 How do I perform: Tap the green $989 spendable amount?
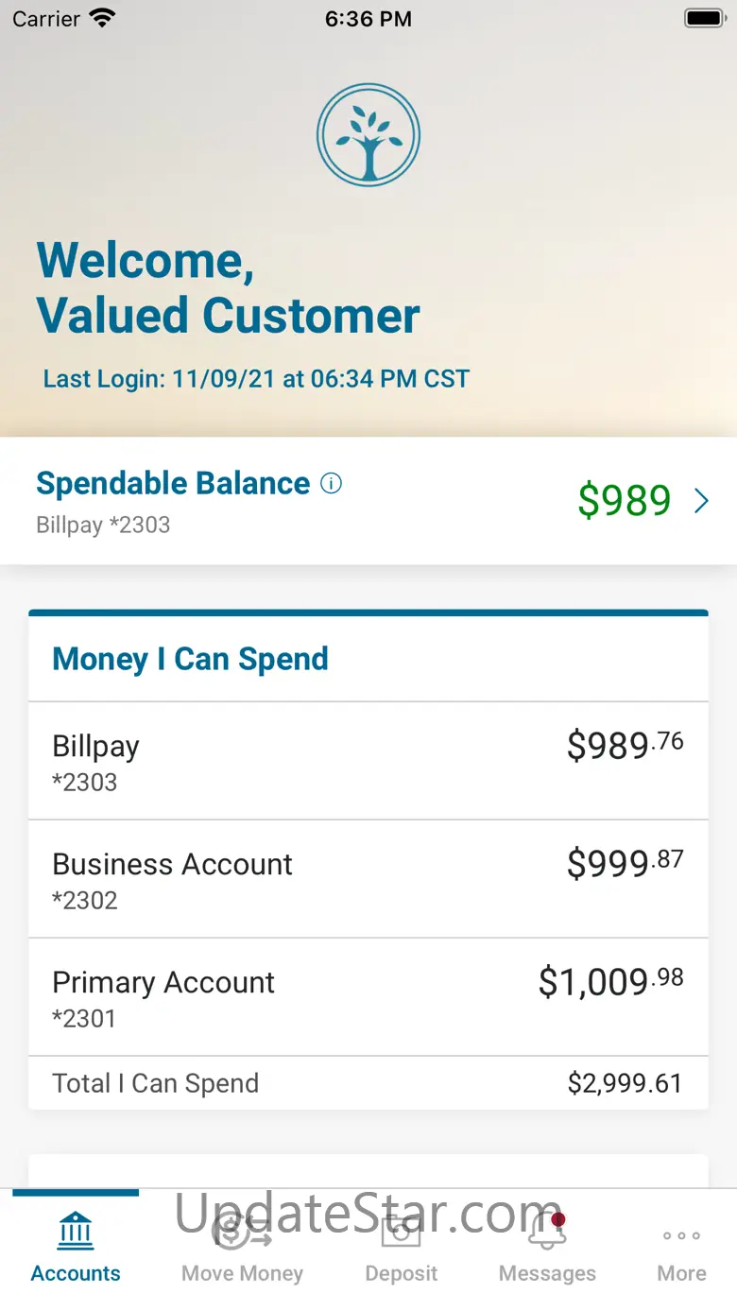point(624,501)
